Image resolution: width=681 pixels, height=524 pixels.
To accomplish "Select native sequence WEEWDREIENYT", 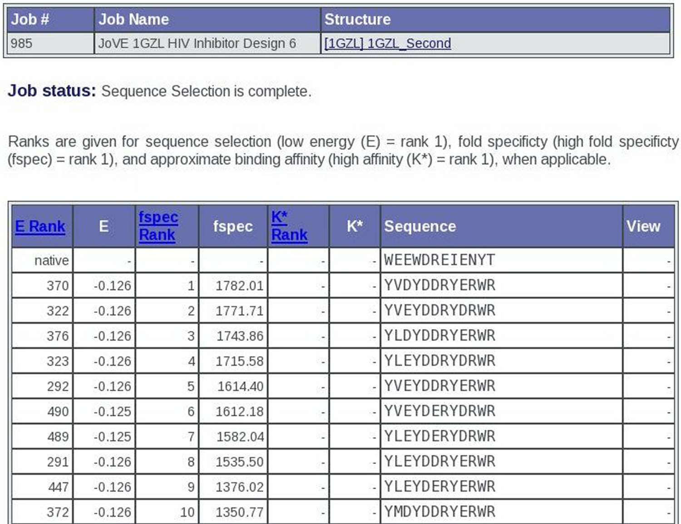I will point(439,260).
